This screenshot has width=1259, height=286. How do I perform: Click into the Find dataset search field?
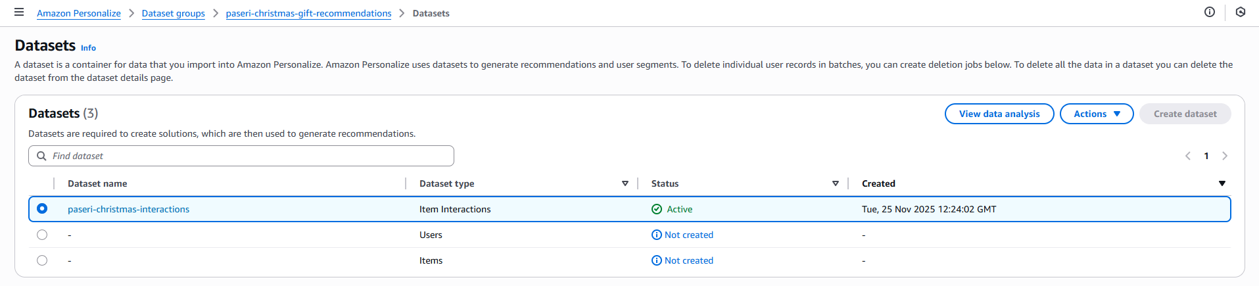point(250,156)
